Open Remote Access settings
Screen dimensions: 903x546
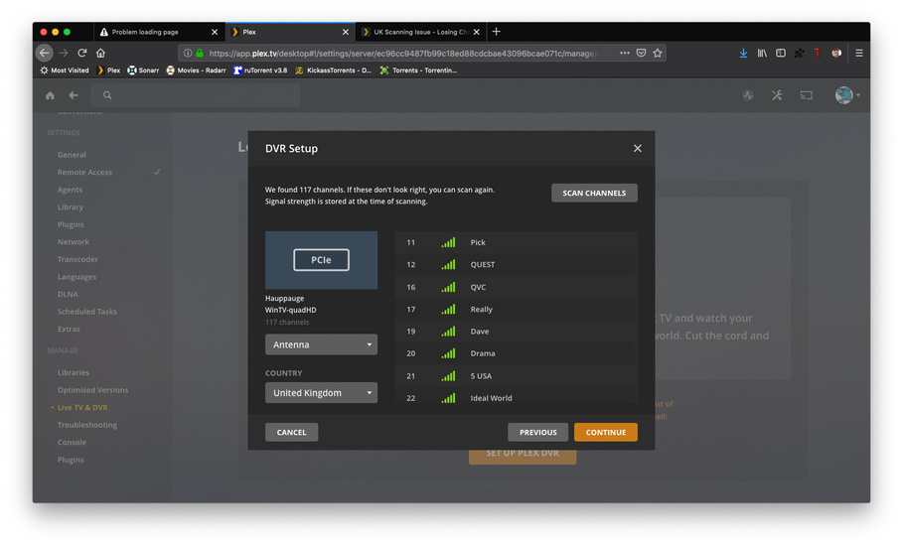click(x=84, y=172)
